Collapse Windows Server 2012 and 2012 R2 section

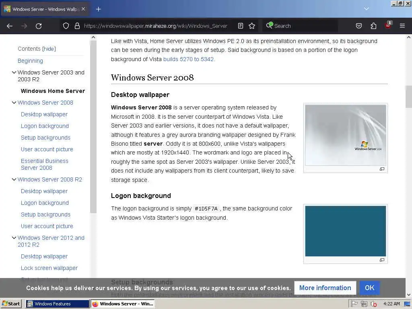(x=14, y=238)
